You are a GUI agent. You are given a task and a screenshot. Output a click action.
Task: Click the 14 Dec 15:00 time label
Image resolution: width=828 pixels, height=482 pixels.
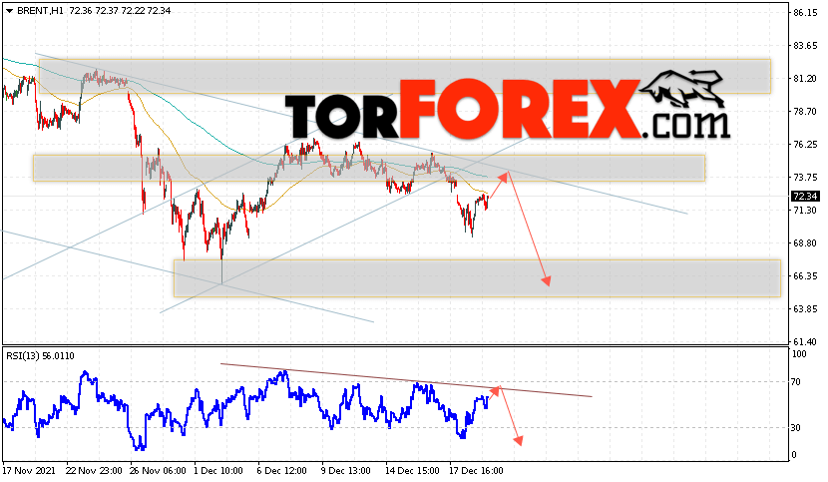click(412, 470)
